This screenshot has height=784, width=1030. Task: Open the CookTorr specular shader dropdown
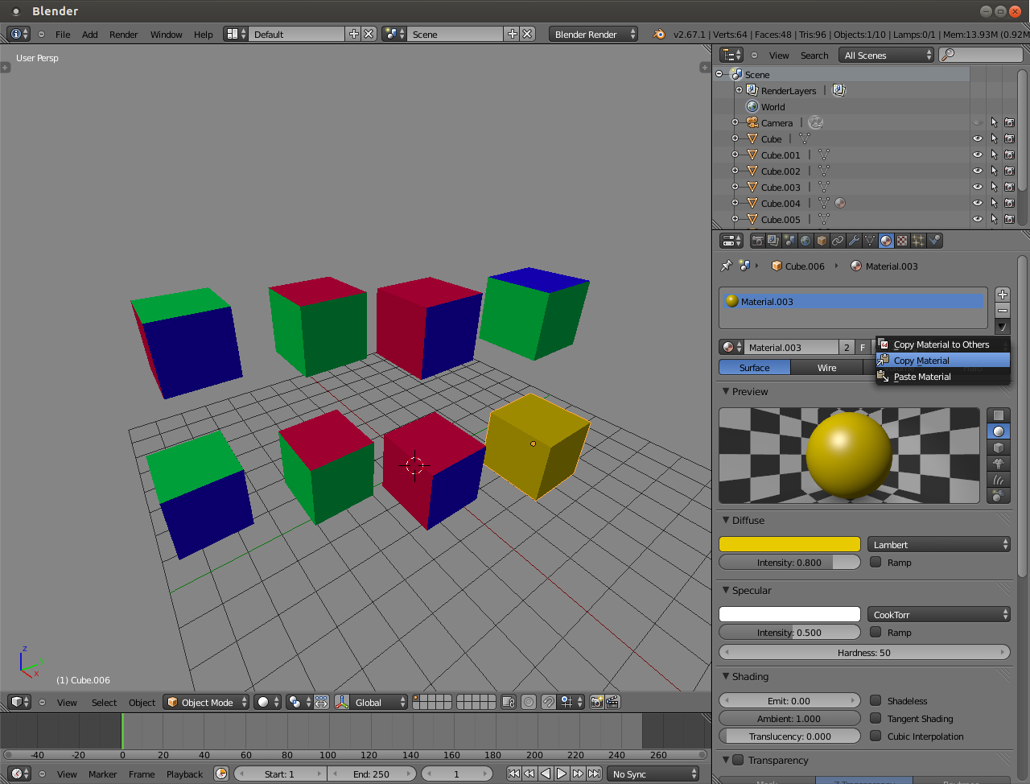coord(939,614)
